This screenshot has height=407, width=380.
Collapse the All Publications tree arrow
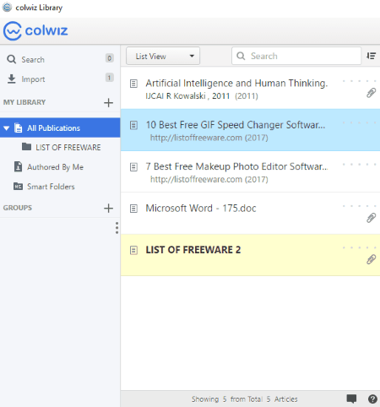click(6, 128)
